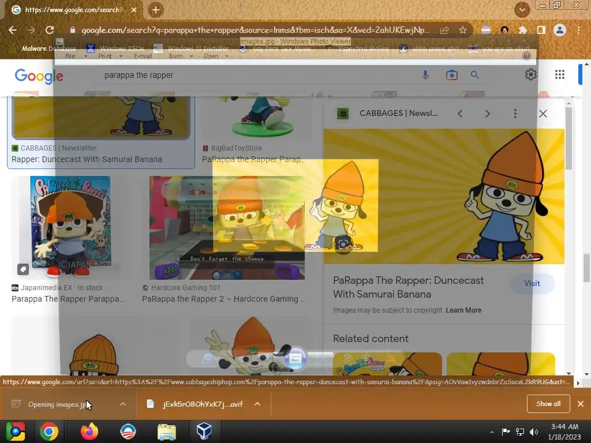Screen dimensions: 591x443
Task: Click the large PaRappa preview image
Action: pos(444,196)
